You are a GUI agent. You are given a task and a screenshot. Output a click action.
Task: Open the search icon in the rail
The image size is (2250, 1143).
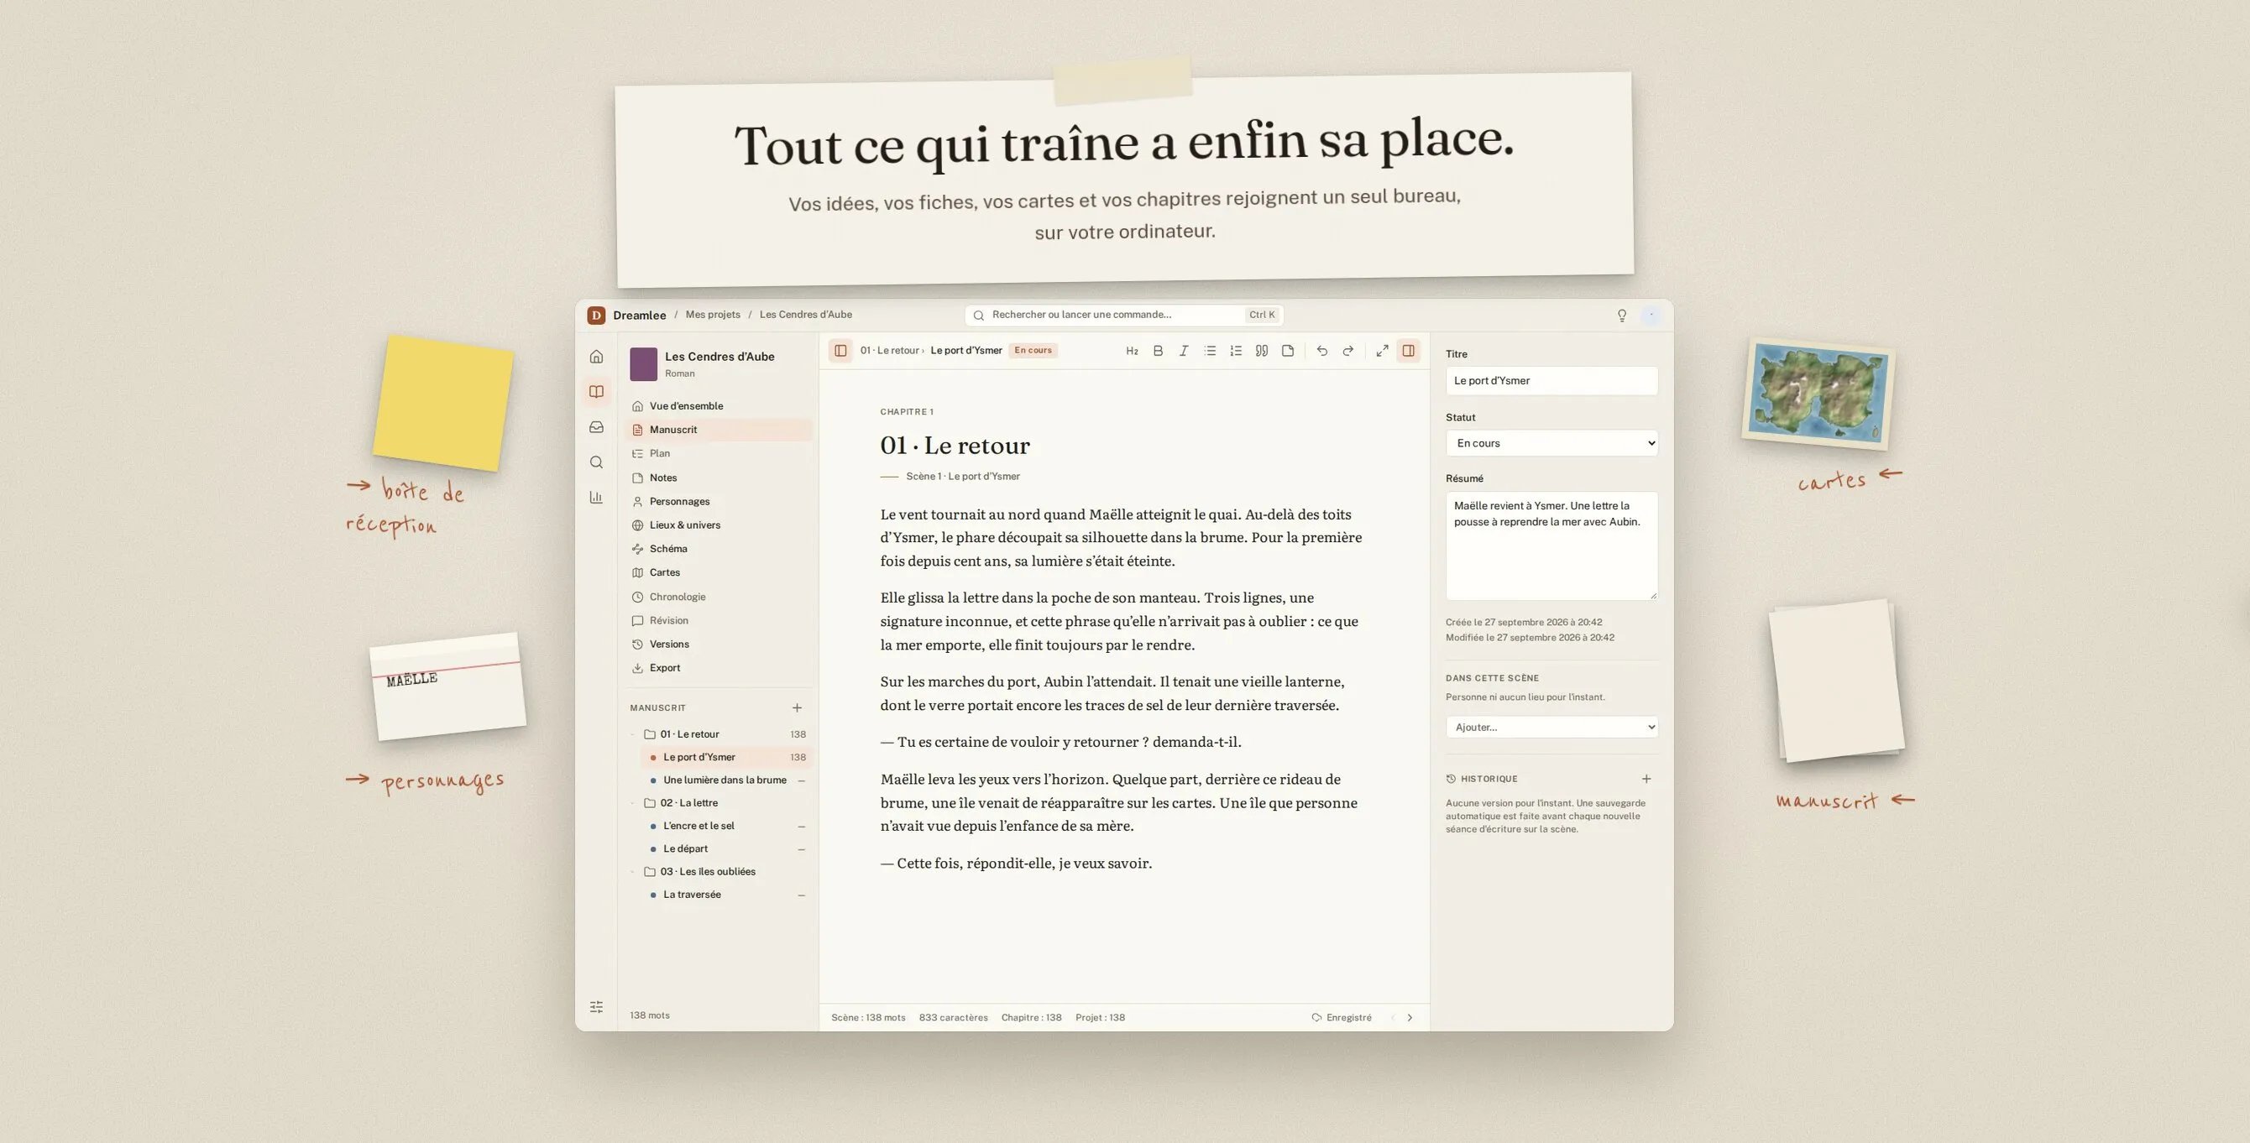coord(597,462)
